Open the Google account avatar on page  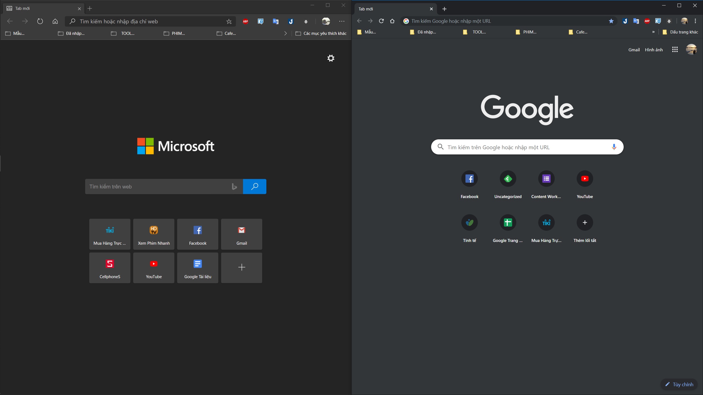691,49
